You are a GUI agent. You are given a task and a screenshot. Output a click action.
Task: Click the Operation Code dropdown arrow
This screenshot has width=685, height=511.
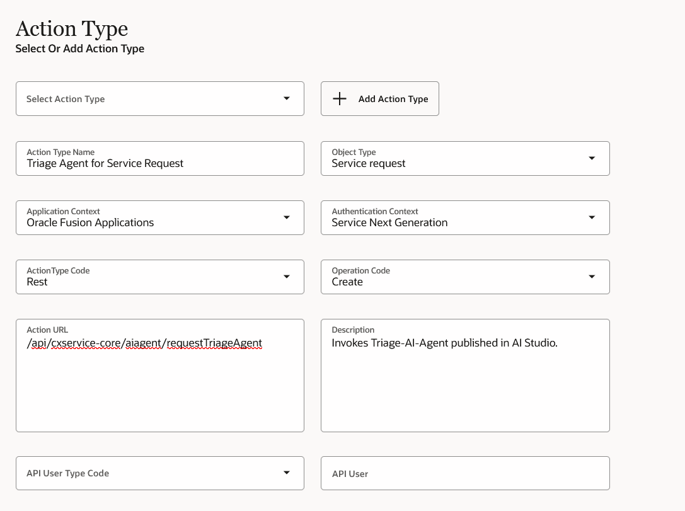[592, 277]
